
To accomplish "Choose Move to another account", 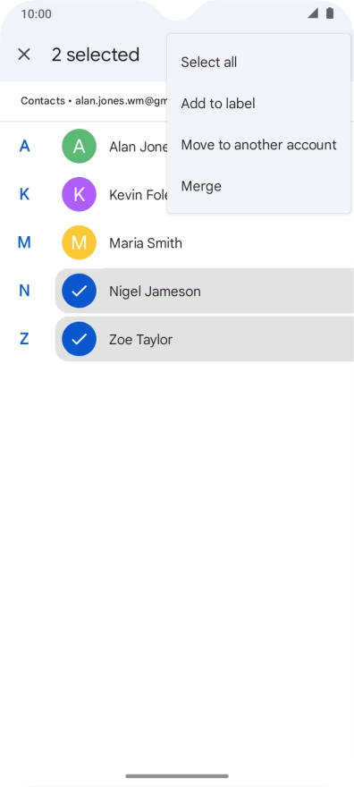I will click(258, 145).
